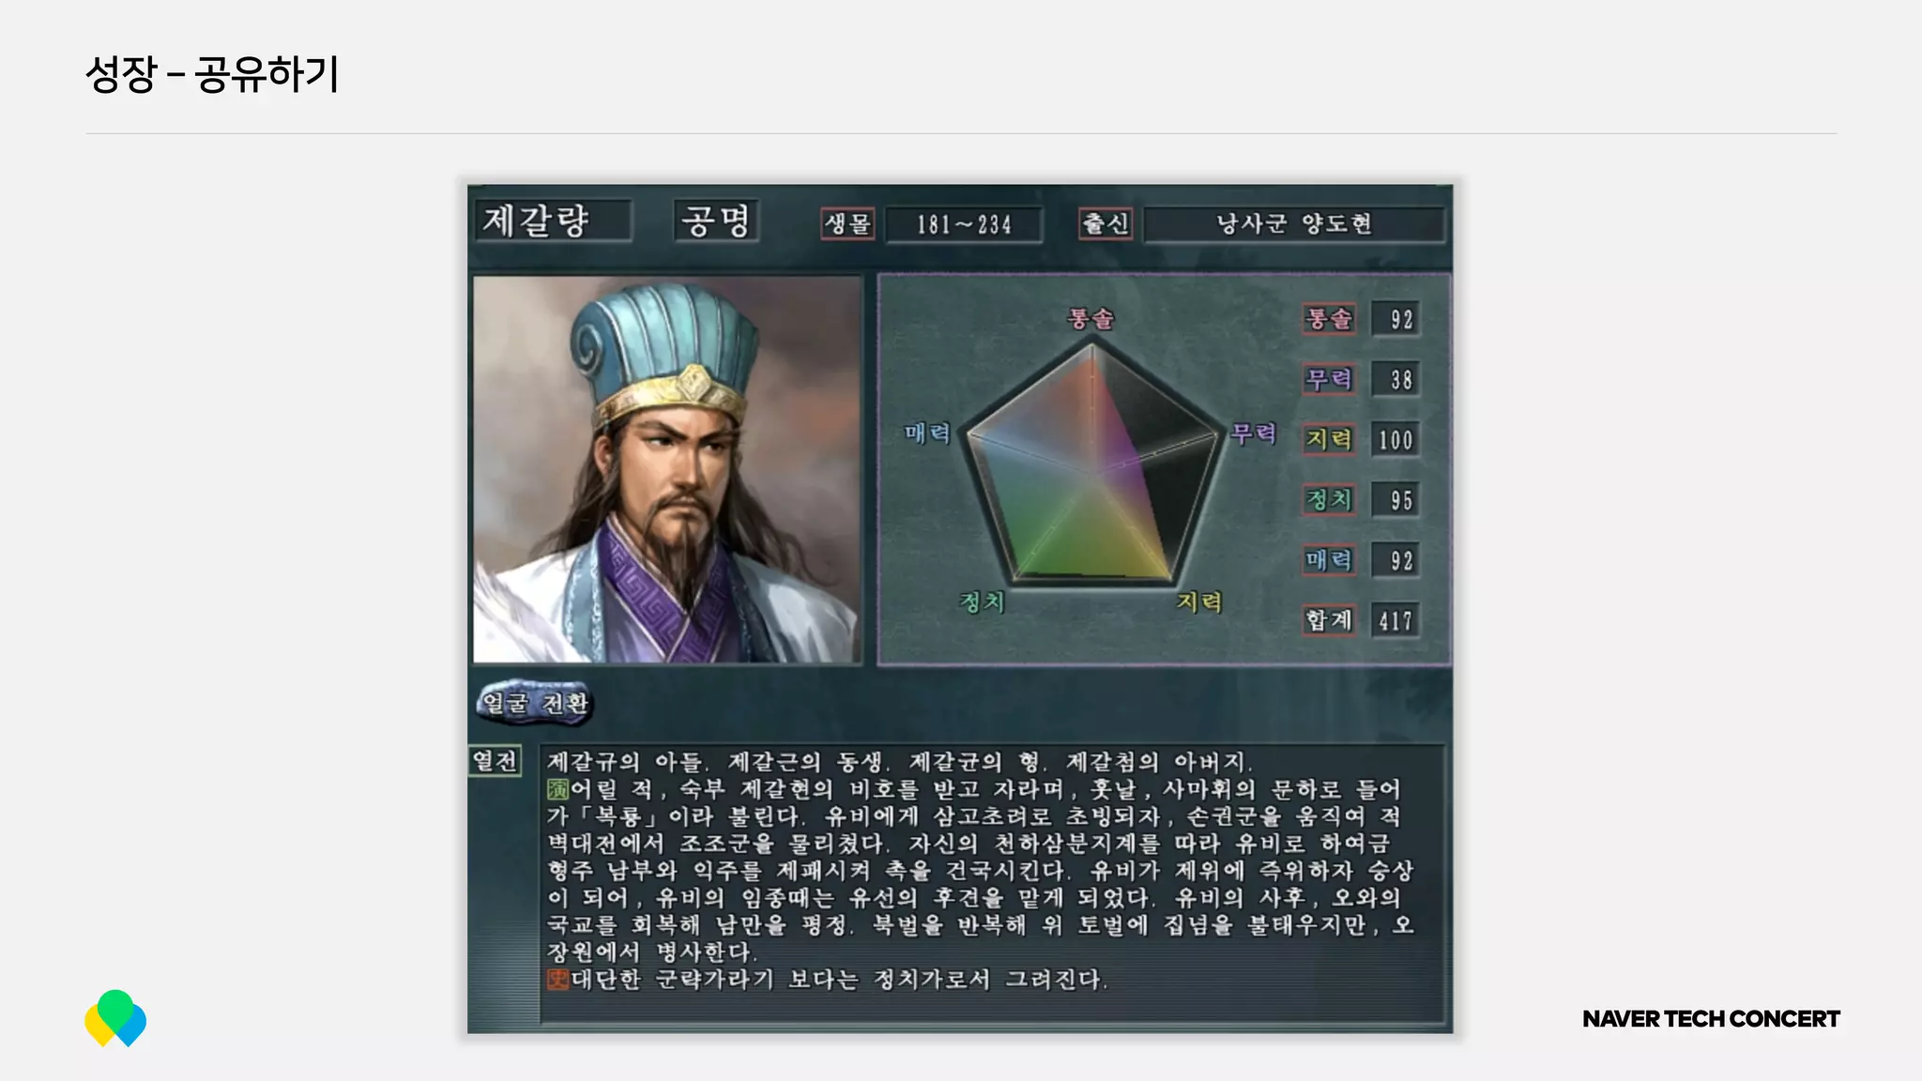Click the Naver balloon logo icon

[115, 1018]
